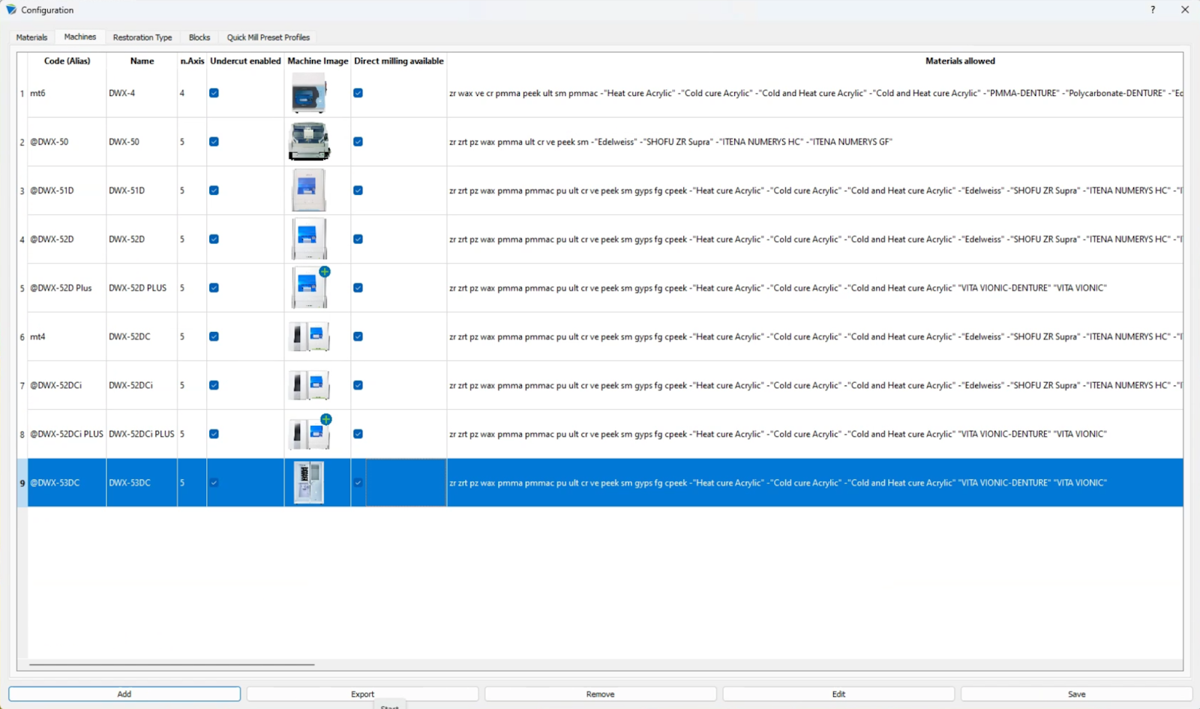
Task: Click n.Axis value 4 for DWX-4
Action: coord(192,93)
